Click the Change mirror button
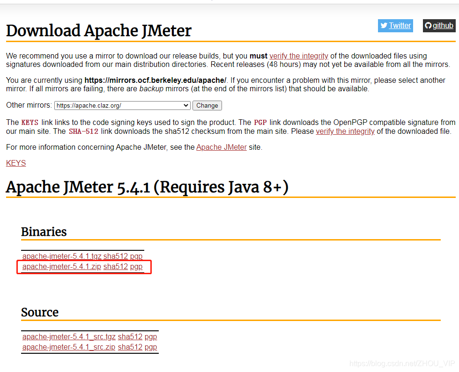 point(207,106)
